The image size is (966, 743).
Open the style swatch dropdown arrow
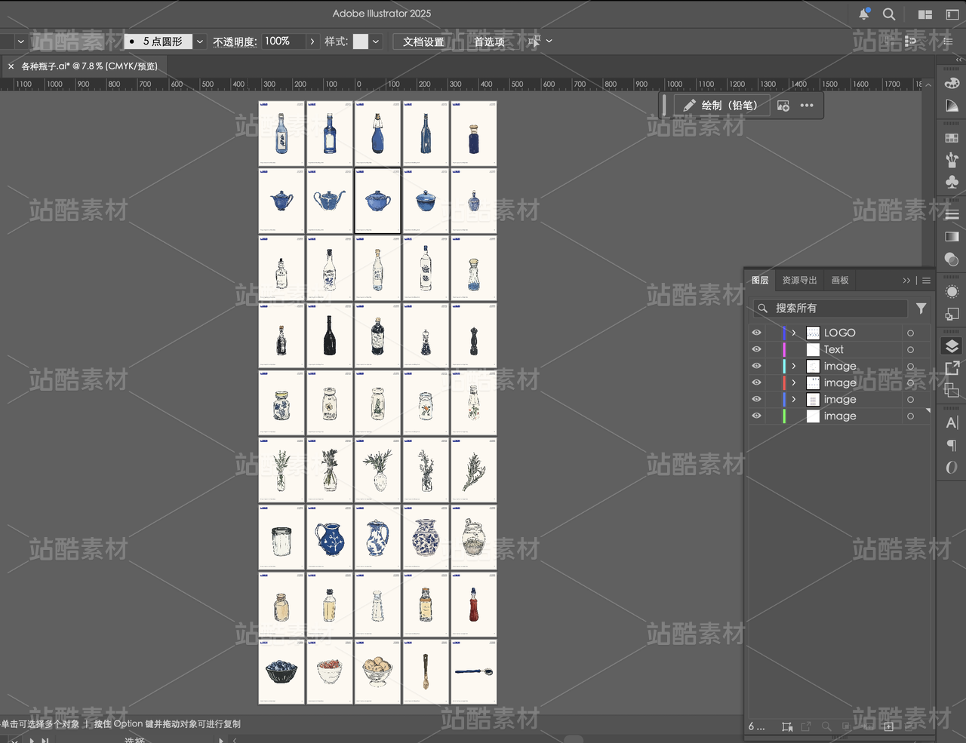[x=376, y=41]
